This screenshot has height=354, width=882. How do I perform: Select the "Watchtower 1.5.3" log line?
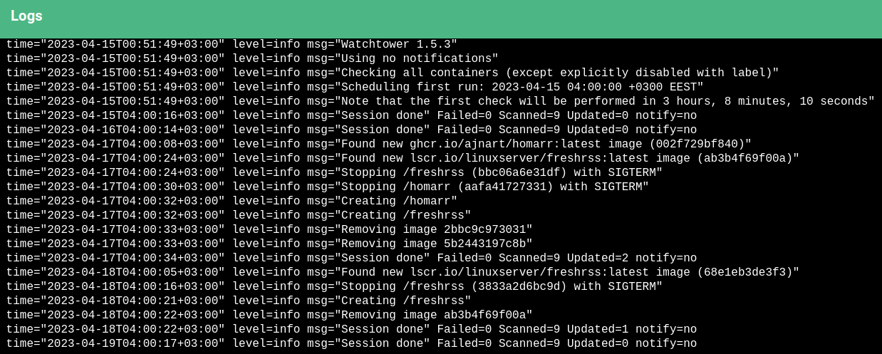point(232,44)
